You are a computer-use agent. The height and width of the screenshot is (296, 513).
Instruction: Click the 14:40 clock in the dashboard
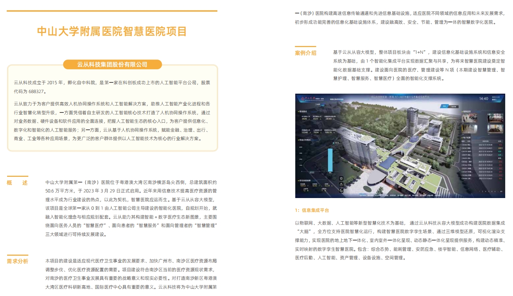pyautogui.click(x=484, y=99)
